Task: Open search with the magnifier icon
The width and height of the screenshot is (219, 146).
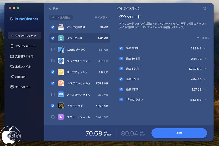Action: coord(204,8)
